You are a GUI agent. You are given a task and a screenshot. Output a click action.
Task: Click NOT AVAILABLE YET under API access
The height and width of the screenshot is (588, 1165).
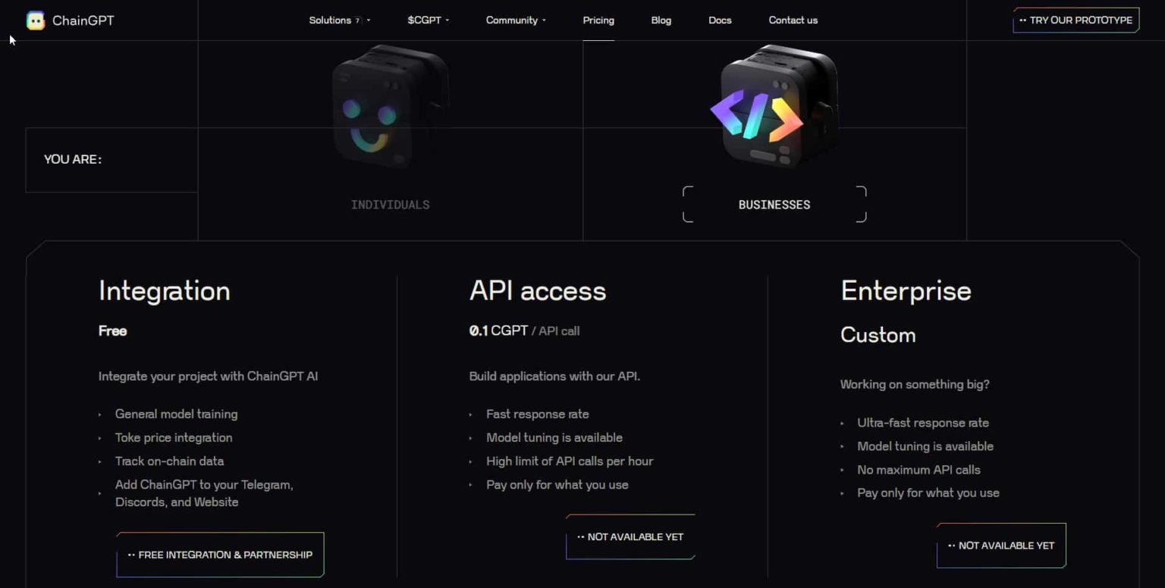point(630,536)
